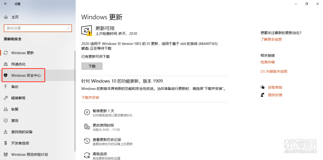Click the 获取帮助 chat icon

(263, 87)
